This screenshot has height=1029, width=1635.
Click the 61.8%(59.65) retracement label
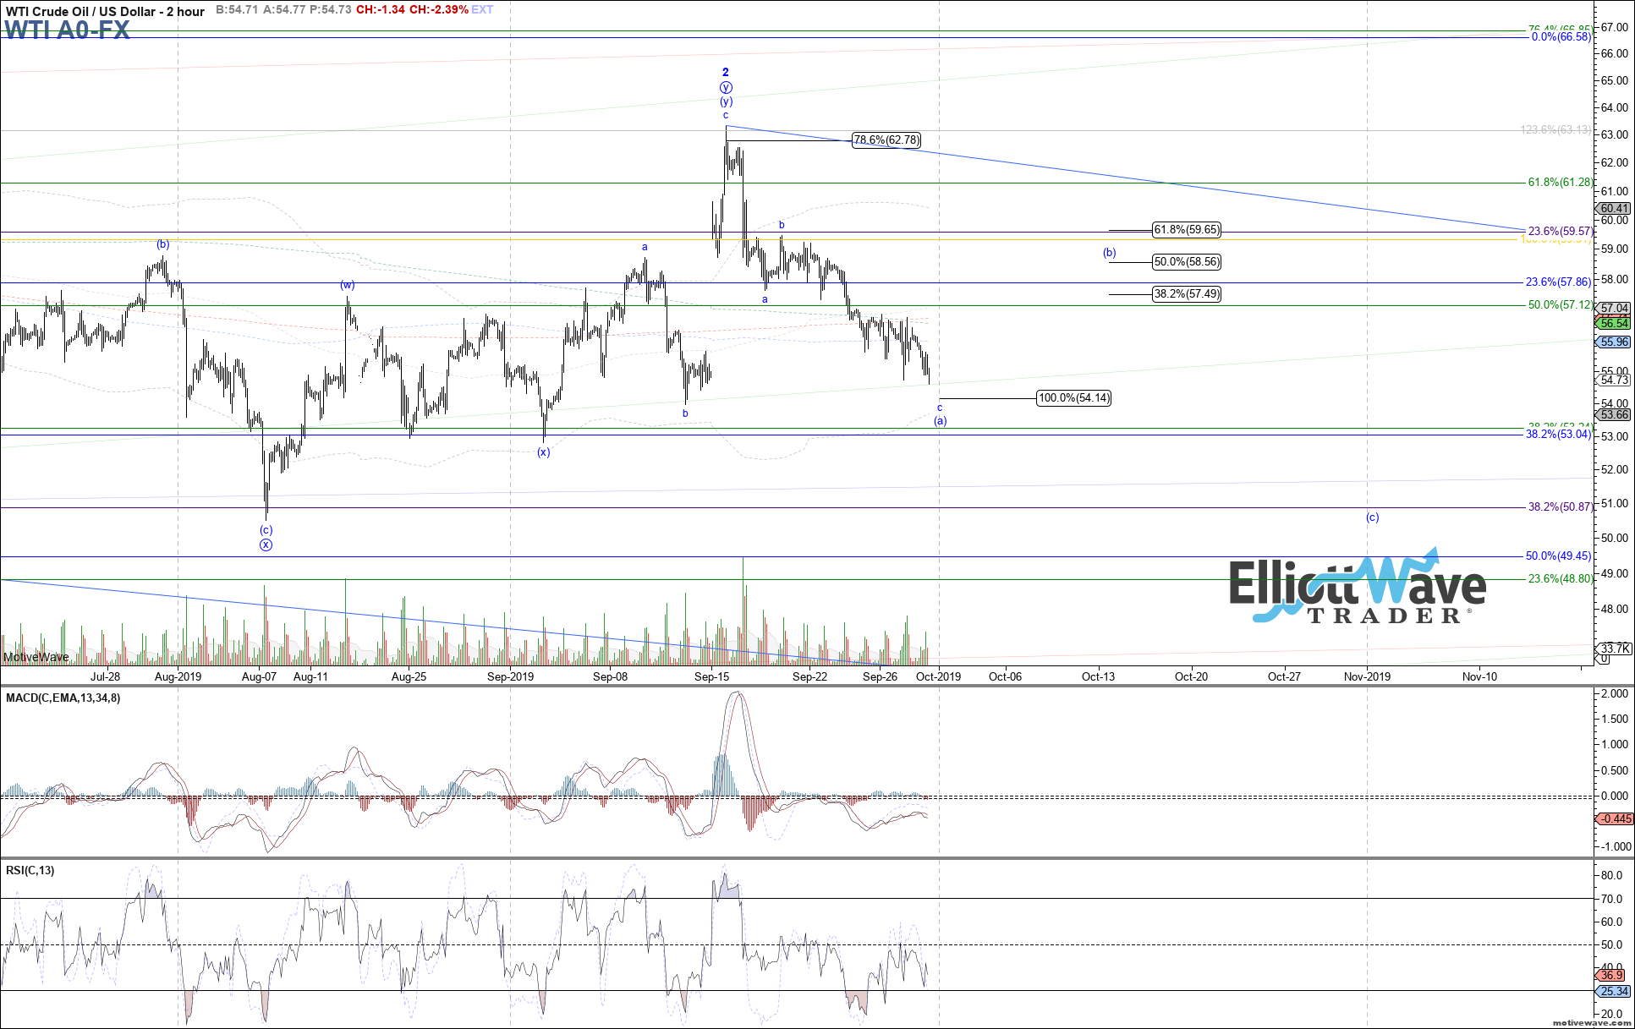[x=1187, y=230]
